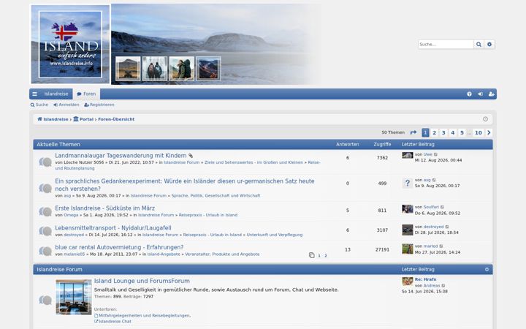View latest post icon next to destroyed

[x=447, y=227]
